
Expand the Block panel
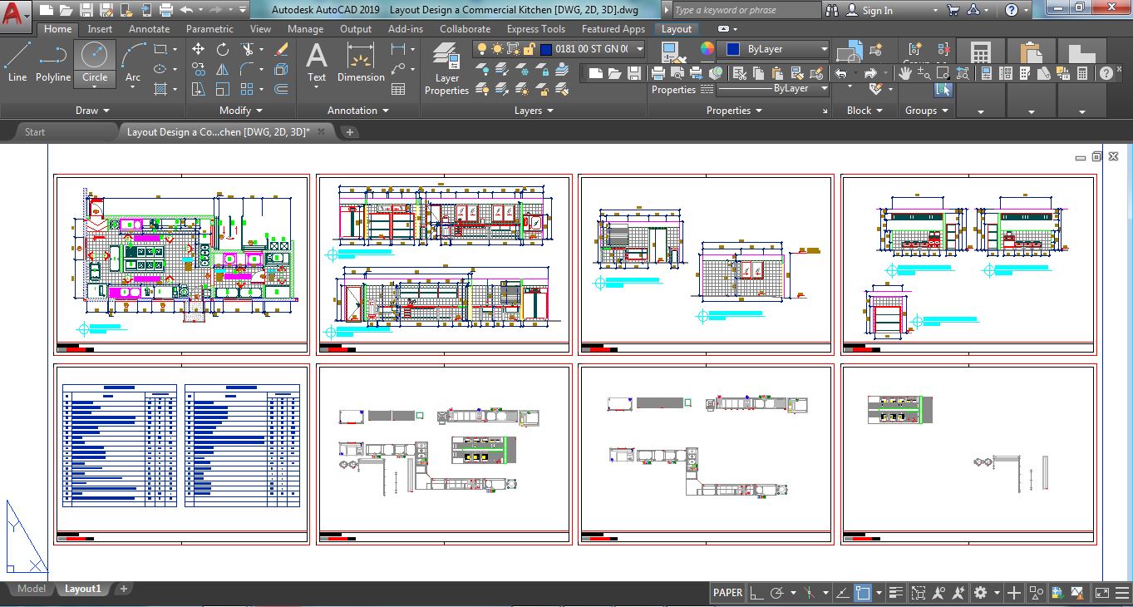[865, 110]
